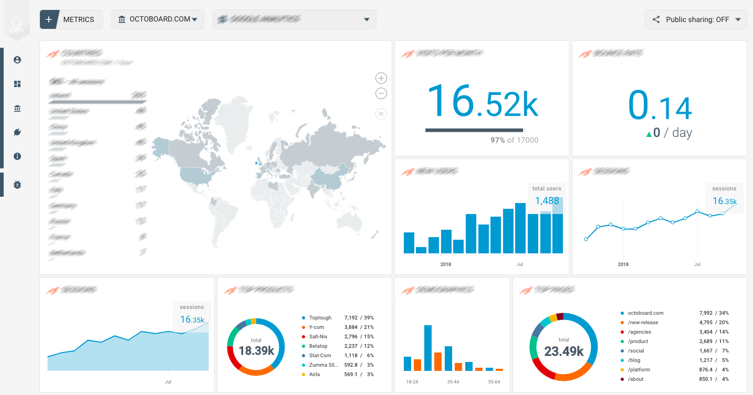
Task: Open the bank/account icon in sidebar
Action: coord(17,108)
